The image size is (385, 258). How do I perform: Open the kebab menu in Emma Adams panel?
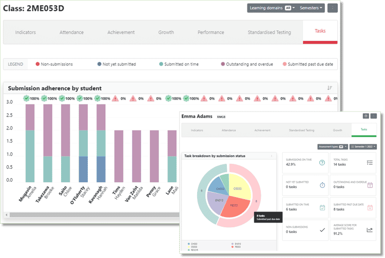coord(374,116)
